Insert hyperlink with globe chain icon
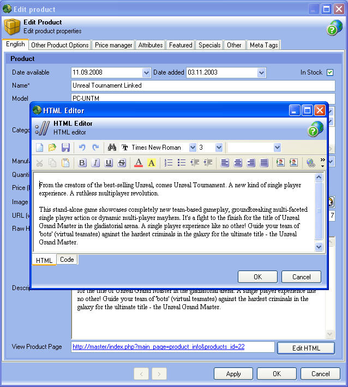The image size is (348, 387). (311, 163)
